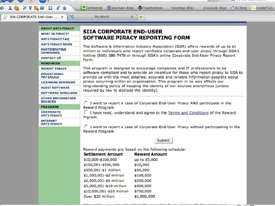The image size is (275, 206).
Task: Open the blog editor quill icon
Action: (58, 8)
